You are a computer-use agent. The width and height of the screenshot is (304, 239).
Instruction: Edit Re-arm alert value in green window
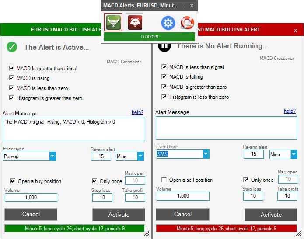[x=101, y=156]
